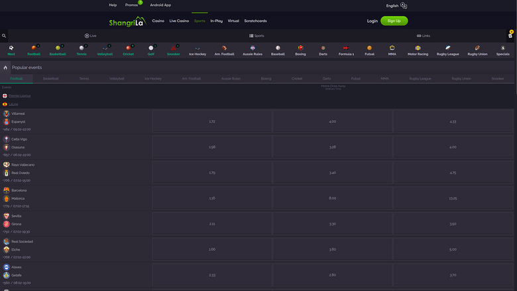The height and width of the screenshot is (291, 517).
Task: Open the Live Casino menu item
Action: 179,21
